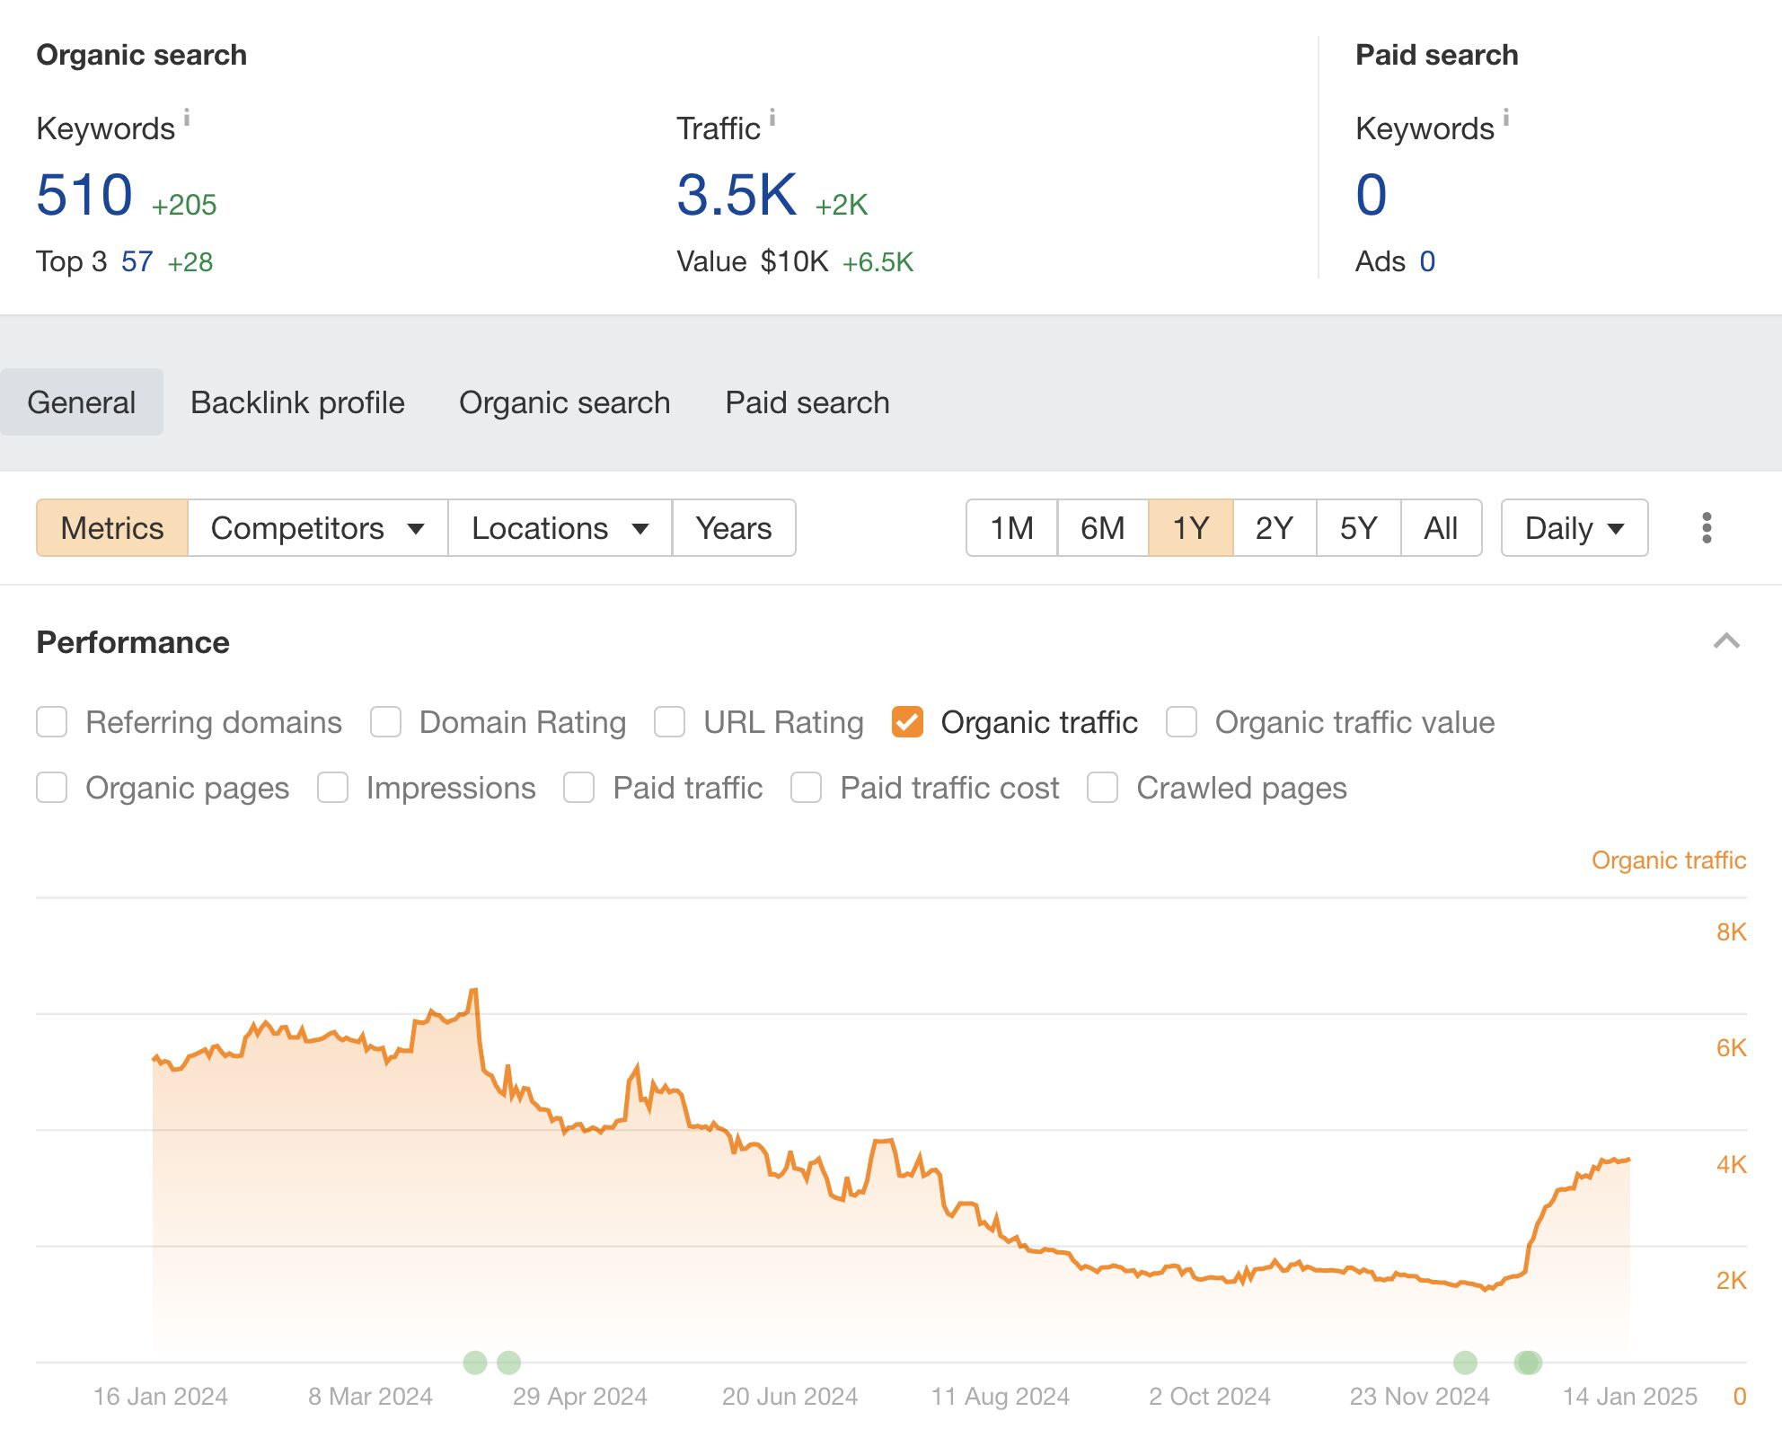Viewport: 1782px width, 1438px height.
Task: Click the 510 organic keywords number
Action: click(84, 195)
